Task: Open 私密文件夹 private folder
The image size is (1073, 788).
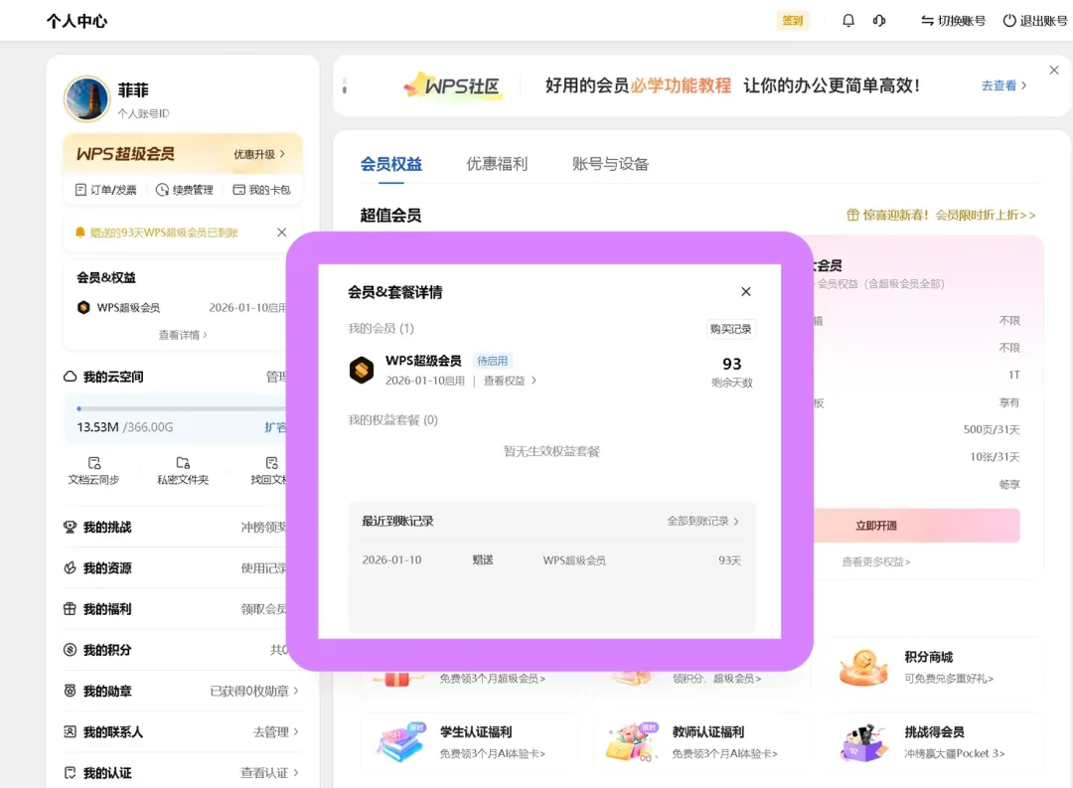Action: click(183, 471)
